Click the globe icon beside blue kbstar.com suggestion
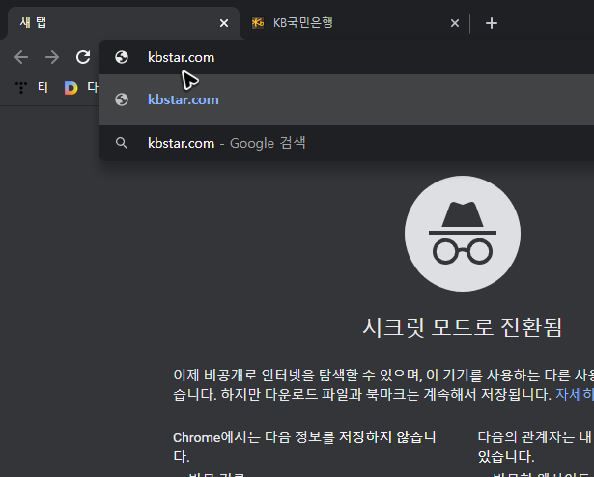 [x=122, y=99]
